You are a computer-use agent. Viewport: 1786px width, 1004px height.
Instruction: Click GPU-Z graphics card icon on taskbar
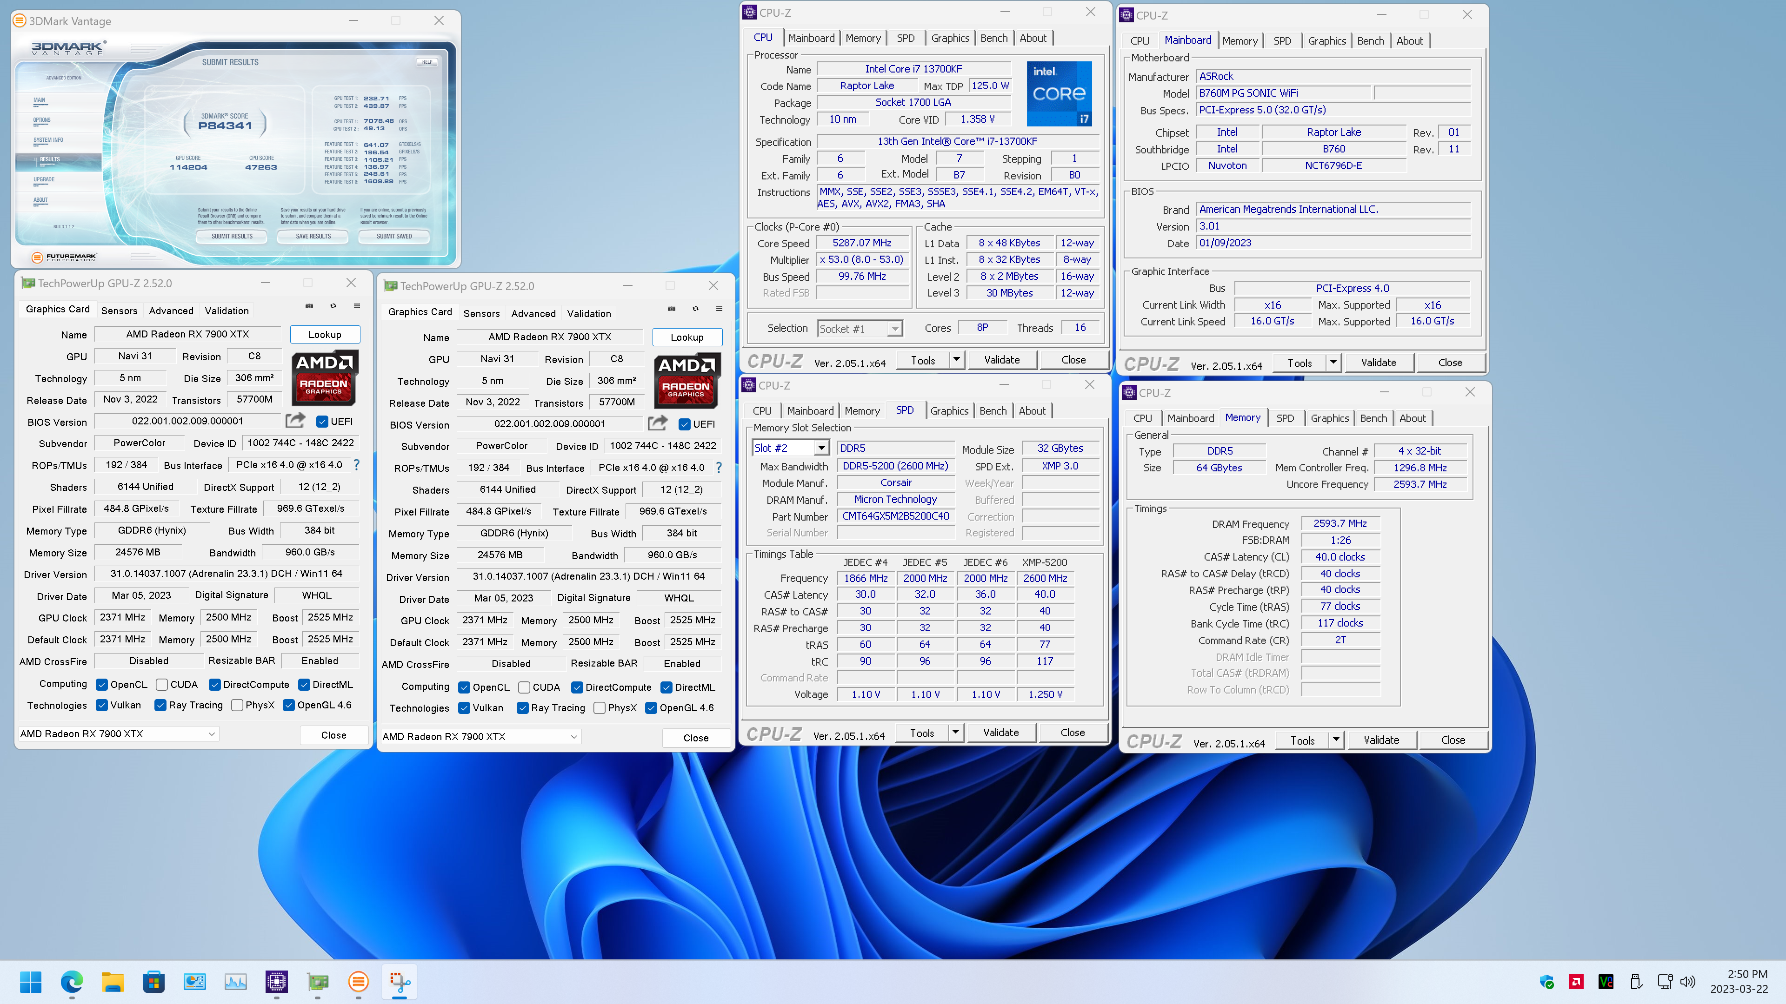[318, 981]
